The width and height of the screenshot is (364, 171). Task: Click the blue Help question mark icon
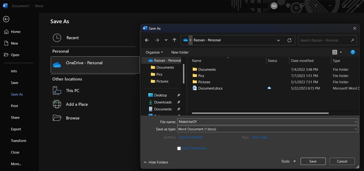click(x=353, y=52)
